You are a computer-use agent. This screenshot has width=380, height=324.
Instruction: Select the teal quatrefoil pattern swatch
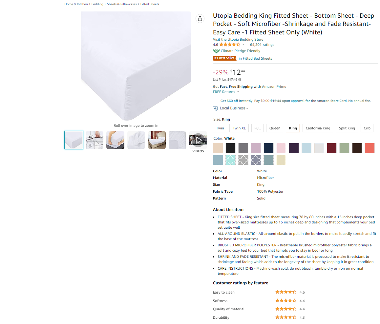tap(230, 160)
